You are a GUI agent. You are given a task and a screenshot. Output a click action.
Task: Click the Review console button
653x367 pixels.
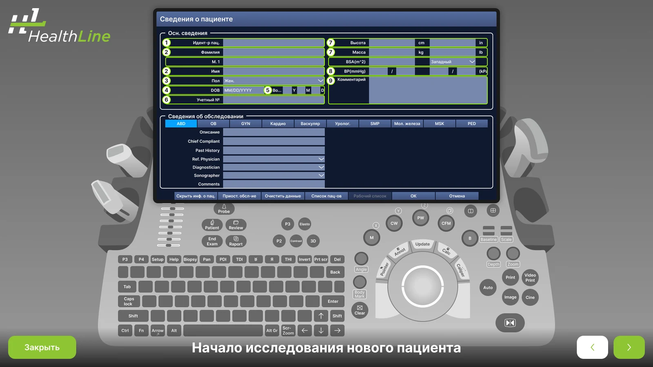236,225
